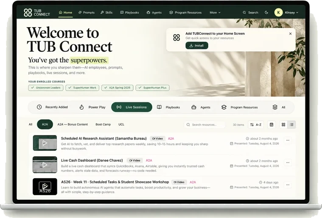Select the SuperHuman Work course chip
The width and height of the screenshot is (322, 218).
(82, 88)
